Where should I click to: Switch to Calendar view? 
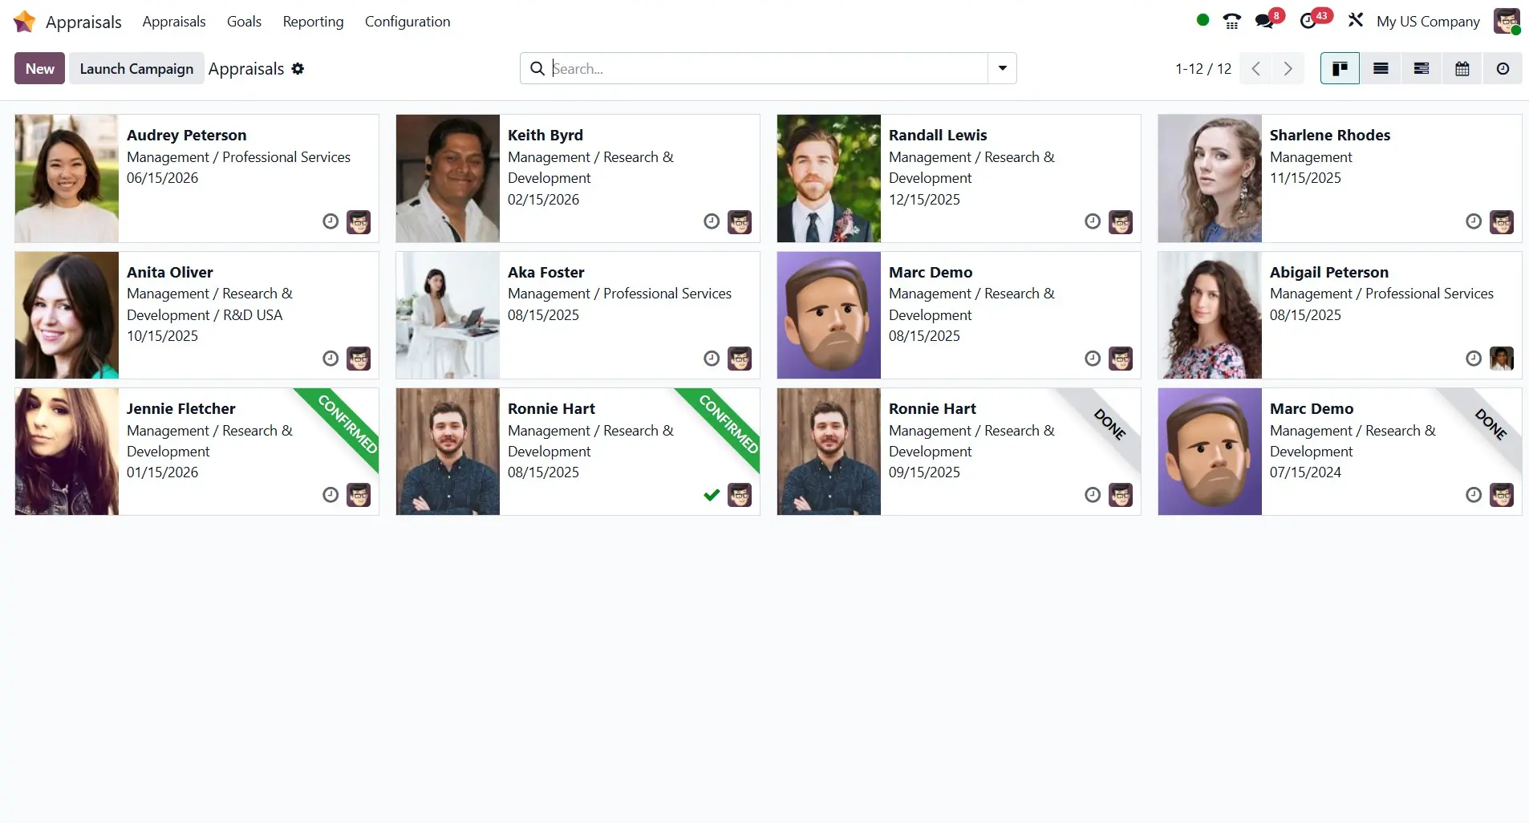point(1462,69)
